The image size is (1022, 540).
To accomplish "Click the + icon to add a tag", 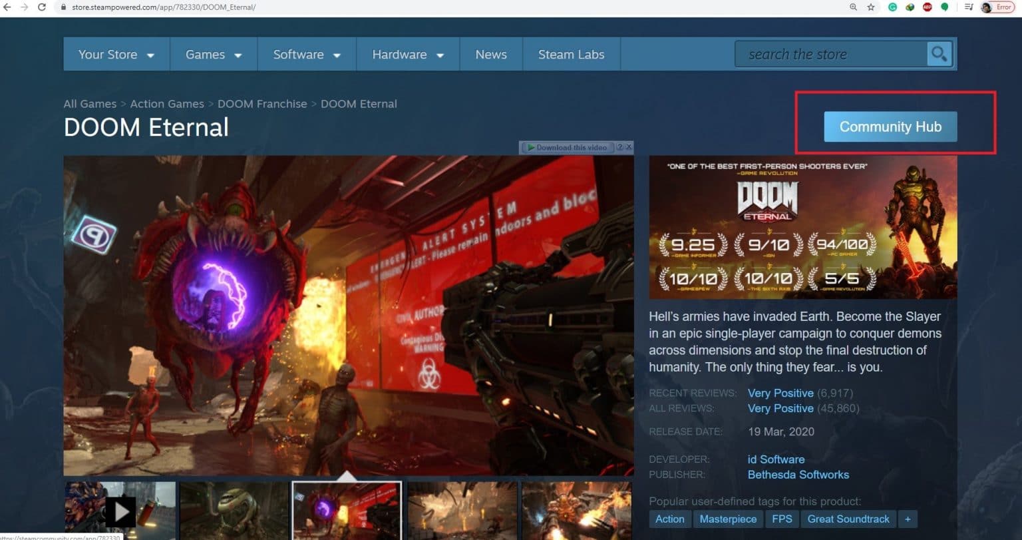I will pos(908,519).
